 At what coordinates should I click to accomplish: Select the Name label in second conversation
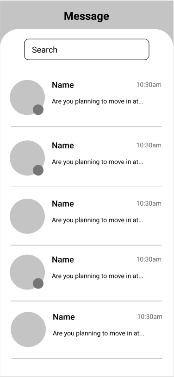63,145
